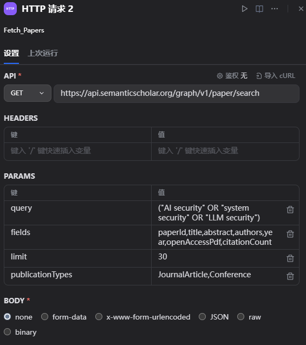Screen dimensions: 306x345
Task: Run this HTTP request step
Action: click(x=244, y=9)
